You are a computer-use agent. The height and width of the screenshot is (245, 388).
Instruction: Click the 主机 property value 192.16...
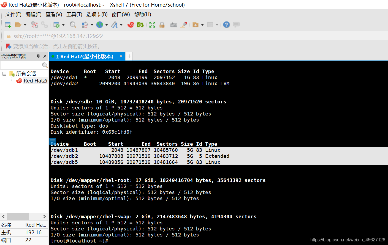click(36, 232)
